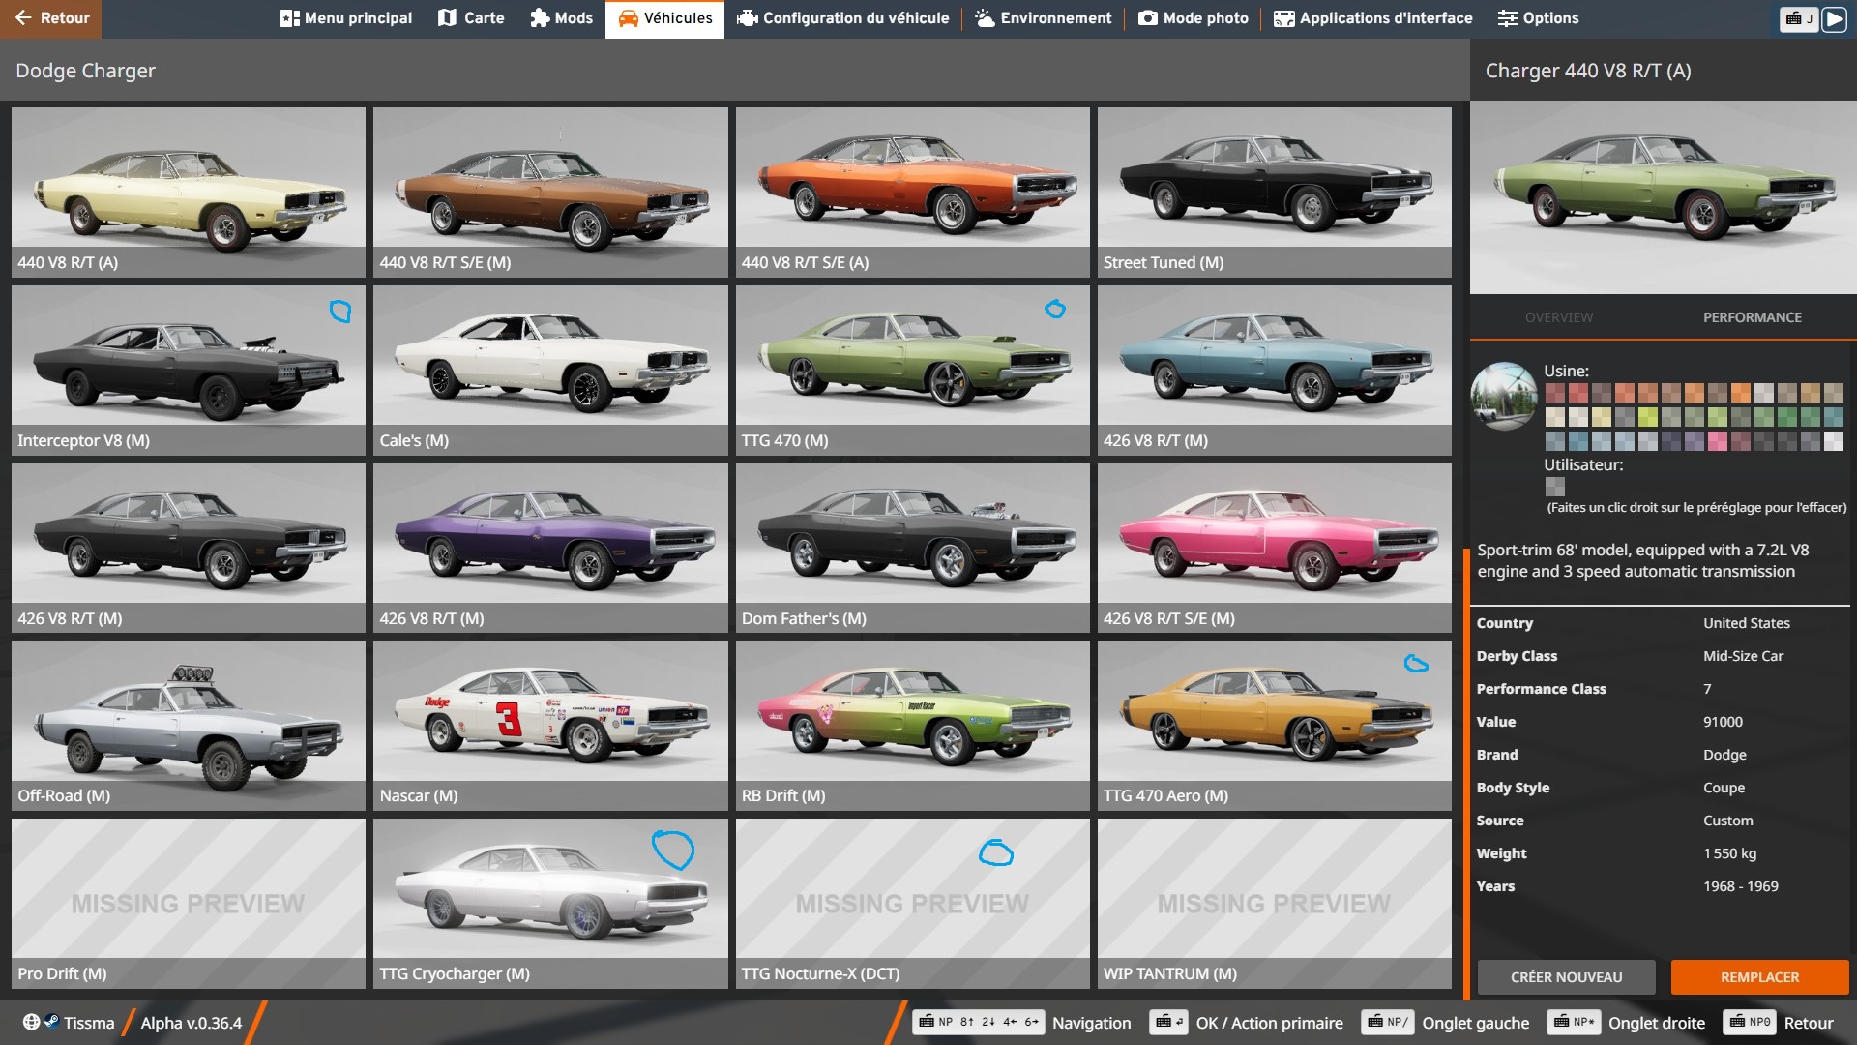The width and height of the screenshot is (1857, 1045).
Task: Pick the gray Utilisateur paint preset
Action: tap(1554, 487)
